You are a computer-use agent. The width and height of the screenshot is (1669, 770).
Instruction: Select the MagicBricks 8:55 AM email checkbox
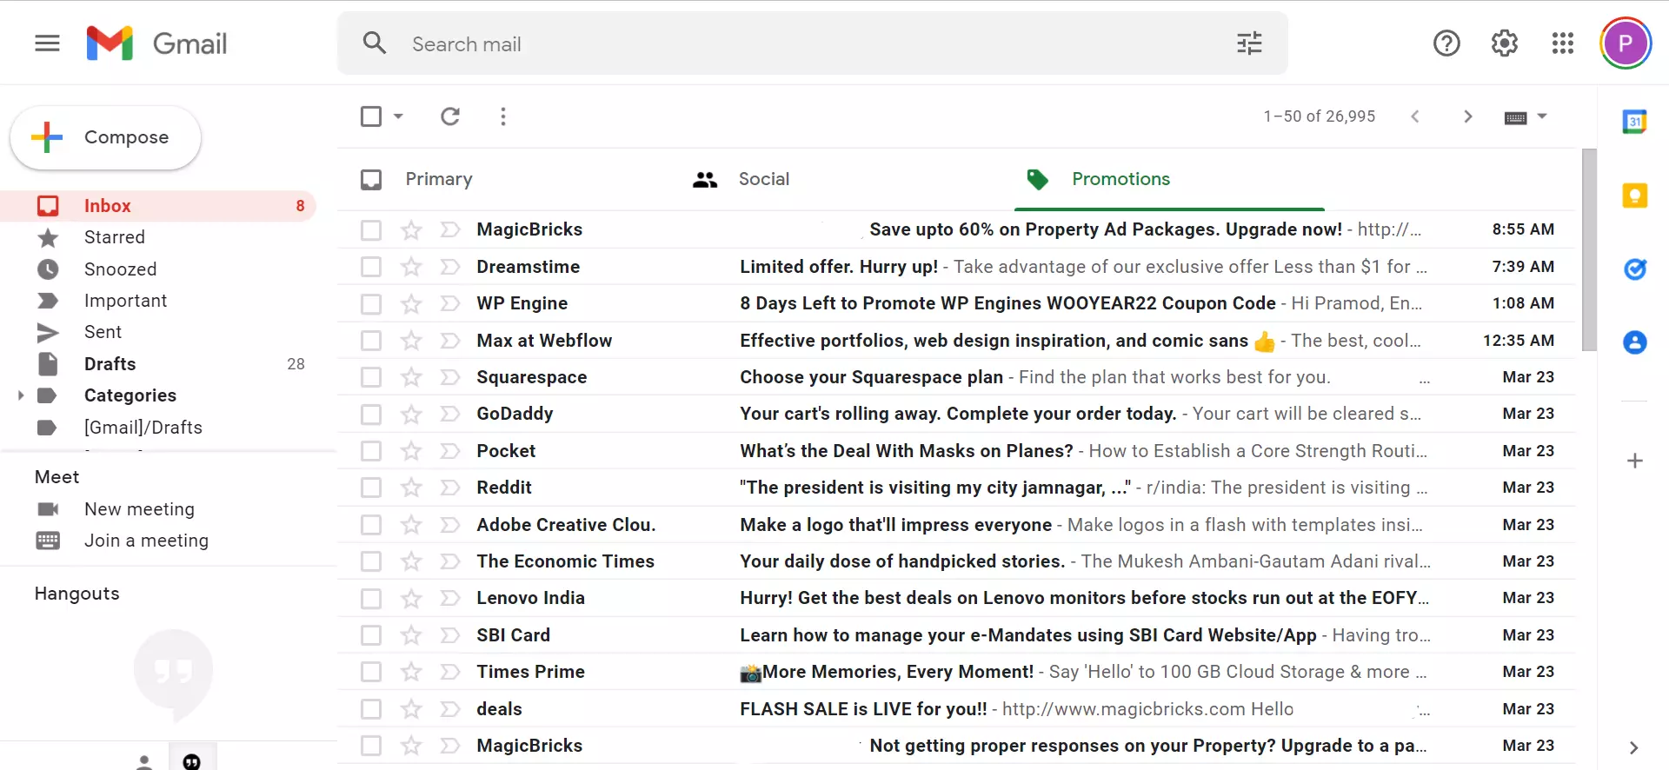tap(371, 230)
